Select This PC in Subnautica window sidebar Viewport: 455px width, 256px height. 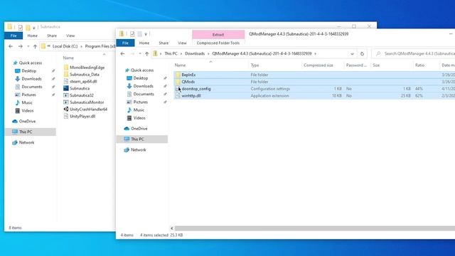point(26,132)
